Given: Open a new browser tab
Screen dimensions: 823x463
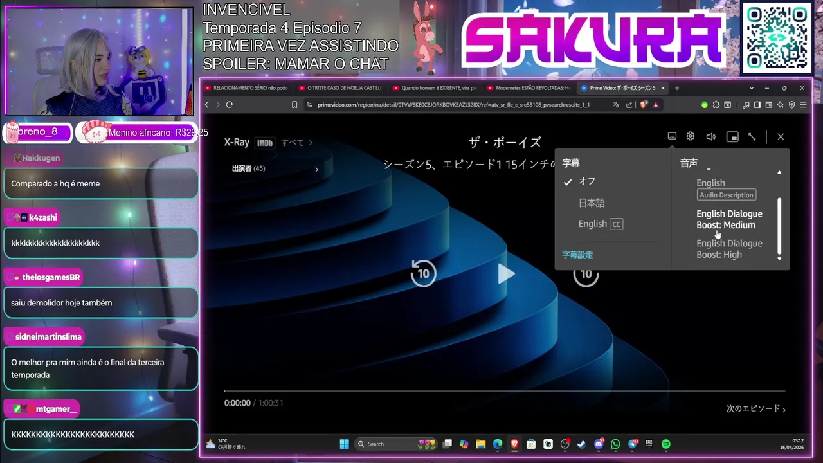Looking at the screenshot, I should click(676, 88).
